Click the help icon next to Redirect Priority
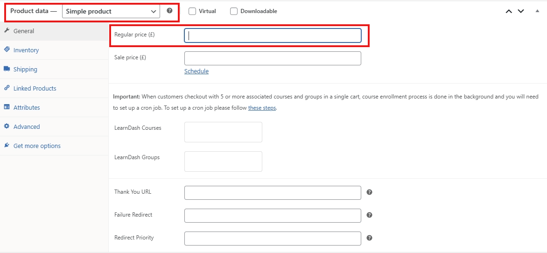The width and height of the screenshot is (547, 253). 370,238
